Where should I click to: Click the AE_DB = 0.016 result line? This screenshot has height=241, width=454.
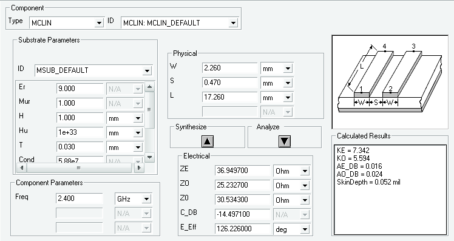pos(359,166)
